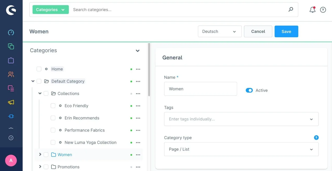Image resolution: width=332 pixels, height=171 pixels.
Task: Toggle the Active switch off
Action: point(249,90)
